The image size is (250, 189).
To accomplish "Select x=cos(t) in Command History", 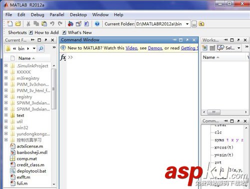I will (x=224, y=147).
